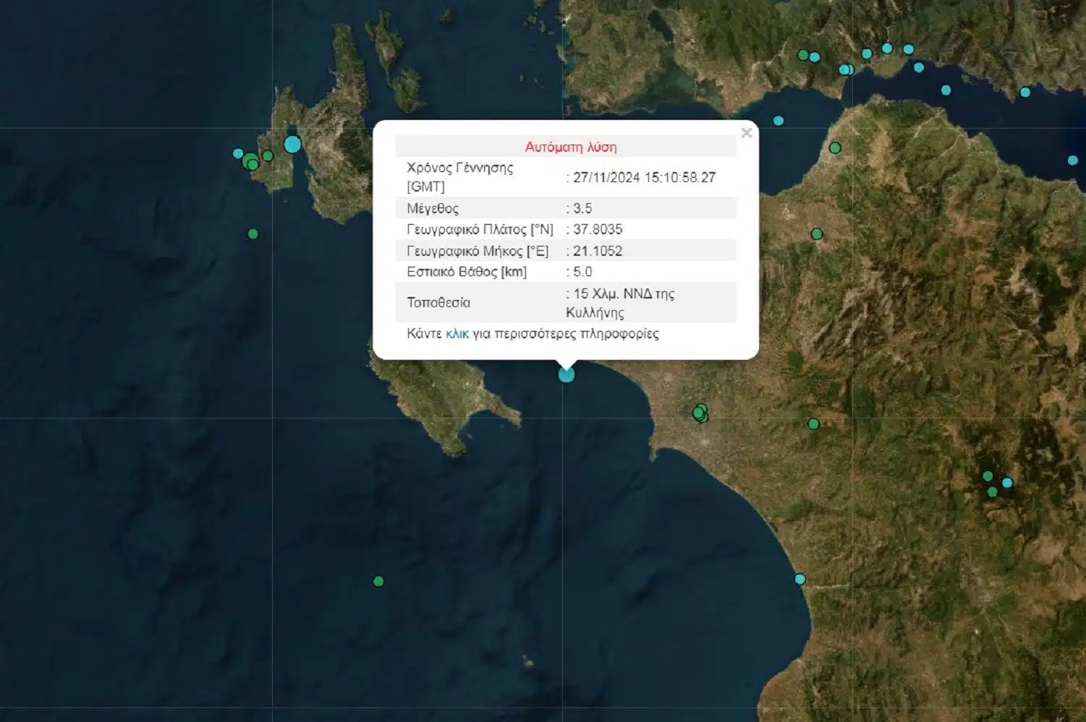Select the isolated green marker east of the green cluster
The width and height of the screenshot is (1086, 722).
[x=813, y=424]
